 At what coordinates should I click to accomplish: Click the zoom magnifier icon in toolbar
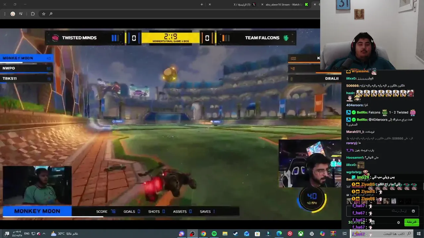coord(51,14)
